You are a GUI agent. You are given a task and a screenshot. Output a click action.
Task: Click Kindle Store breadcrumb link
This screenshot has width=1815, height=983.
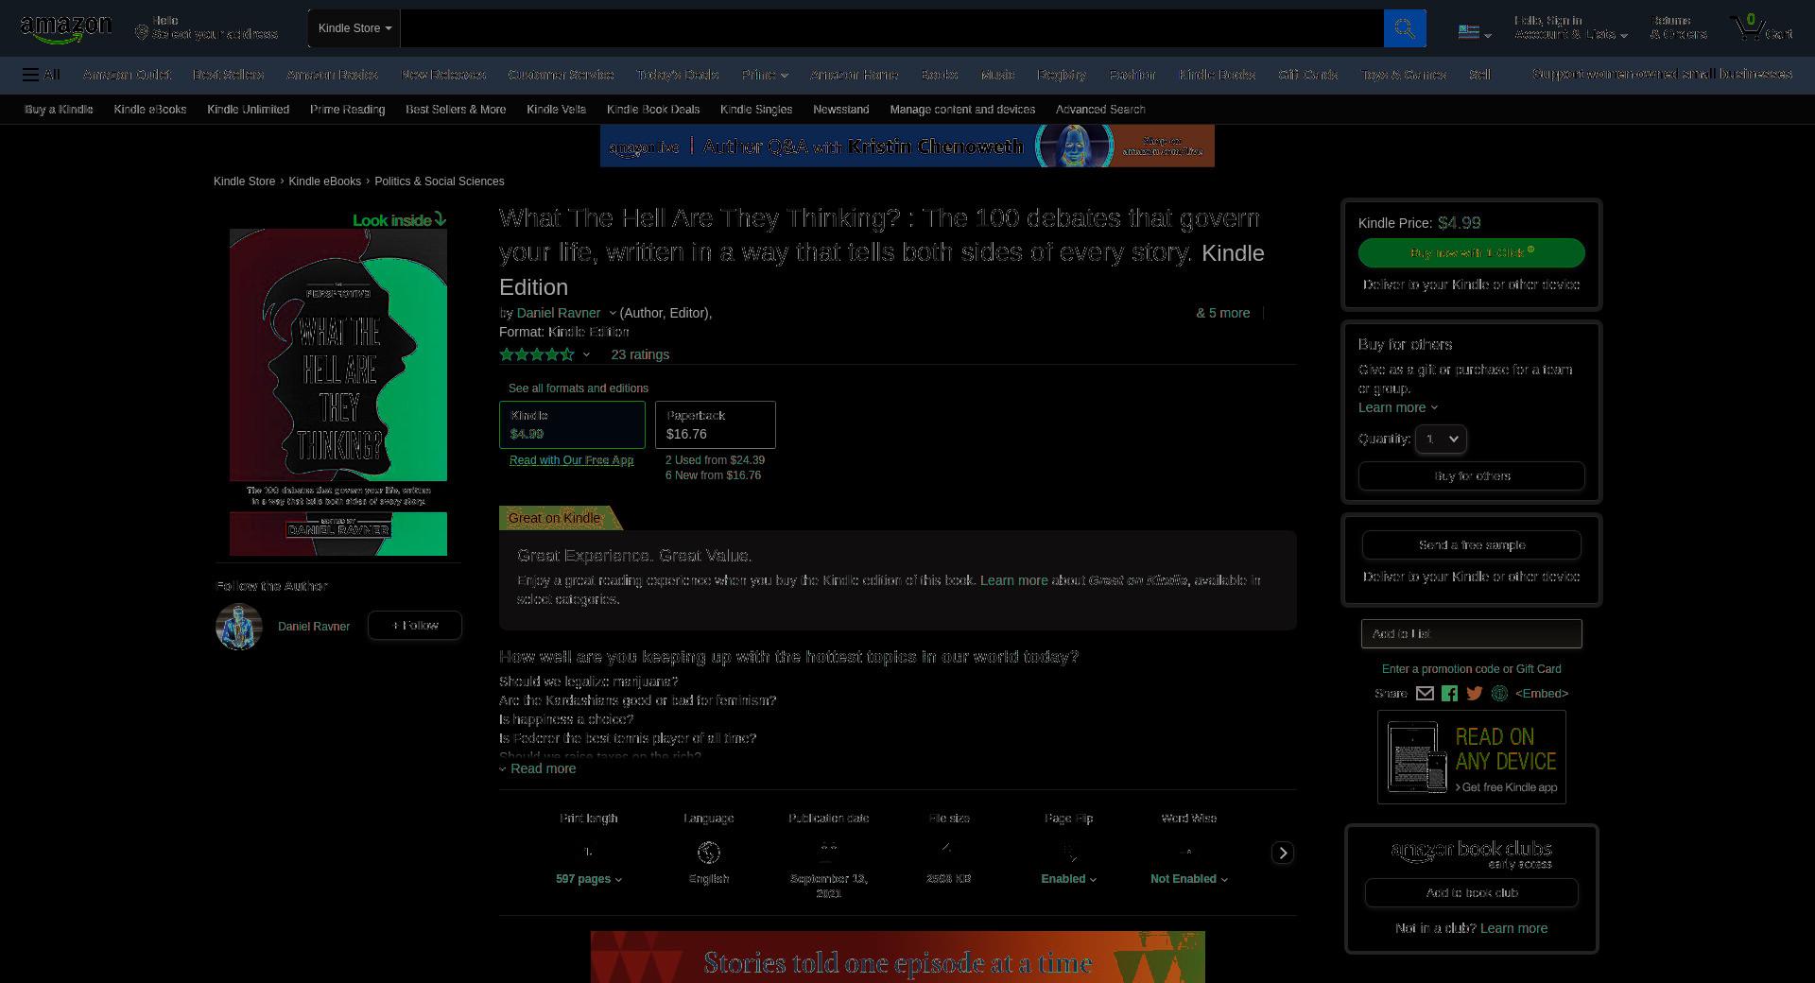pos(244,181)
